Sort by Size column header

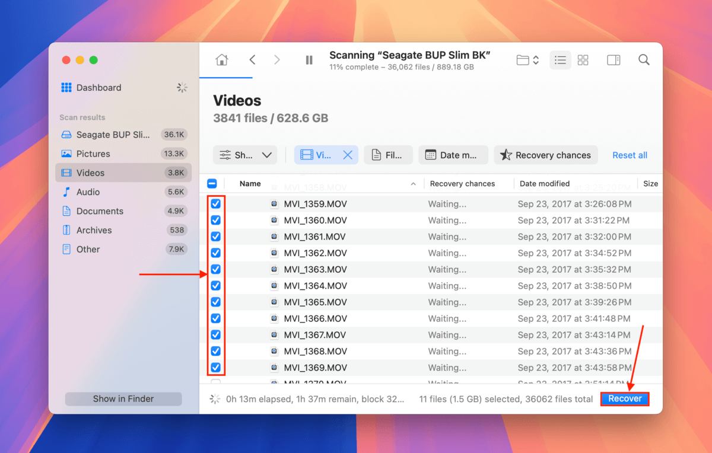point(650,184)
